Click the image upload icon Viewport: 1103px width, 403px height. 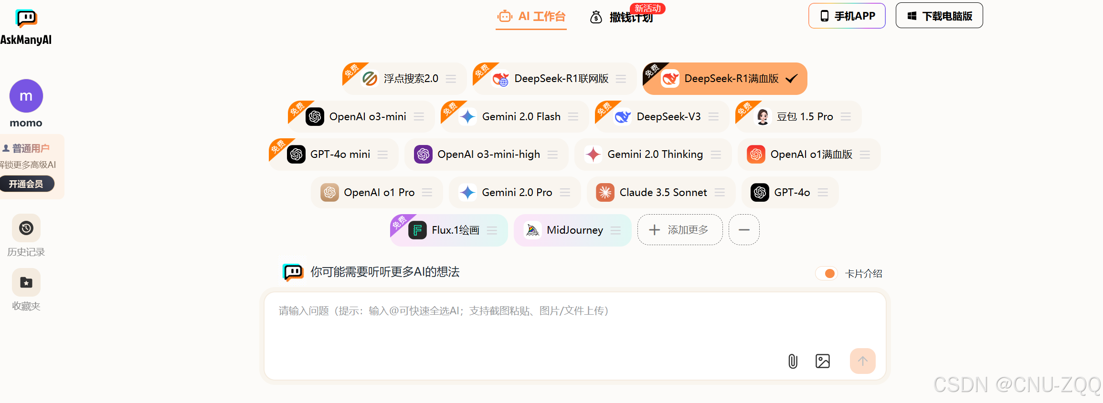click(x=823, y=361)
